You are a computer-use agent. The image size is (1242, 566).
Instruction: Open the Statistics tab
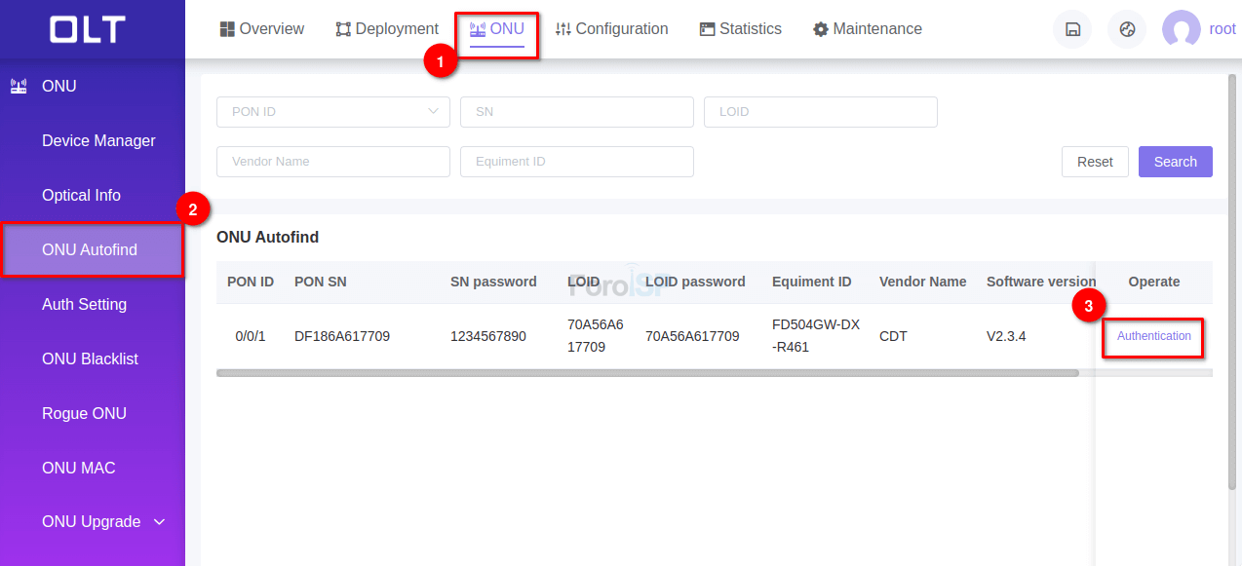click(x=740, y=29)
